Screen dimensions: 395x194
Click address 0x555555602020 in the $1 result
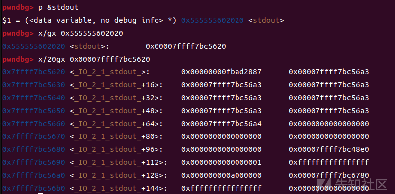click(x=212, y=21)
